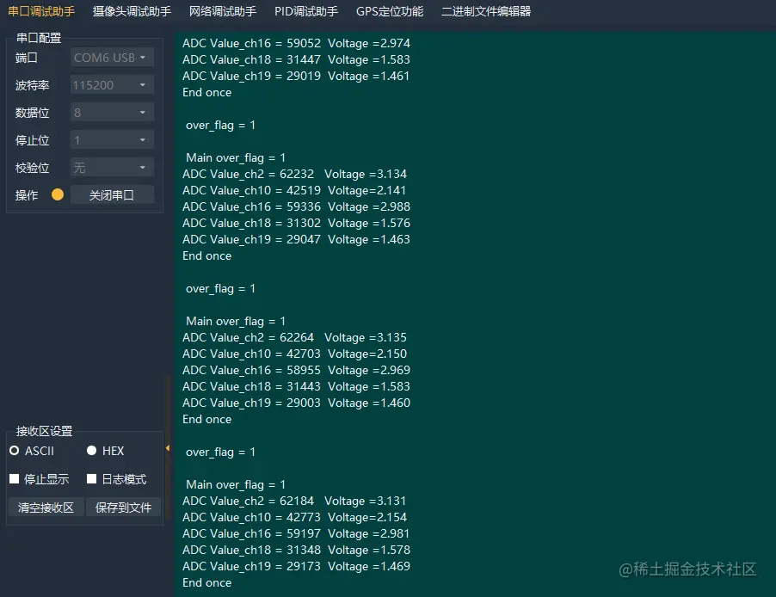Click the line 'ADC Value_ch19 = 29173 Voltage =1.469'
Image resolution: width=776 pixels, height=597 pixels.
click(x=296, y=566)
